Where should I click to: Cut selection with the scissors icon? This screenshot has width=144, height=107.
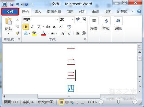17,20
